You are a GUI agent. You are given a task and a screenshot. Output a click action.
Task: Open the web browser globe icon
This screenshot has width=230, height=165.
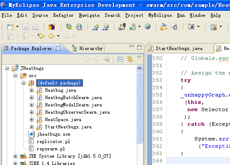pos(147,27)
